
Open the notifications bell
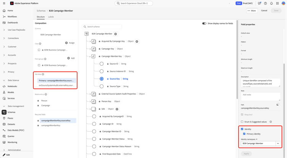pos(271,3)
